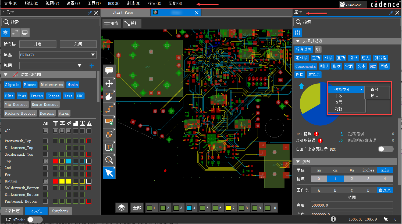Screen dimensions: 402x224
Task: Select the add route connect tool
Action: [x=109, y=109]
